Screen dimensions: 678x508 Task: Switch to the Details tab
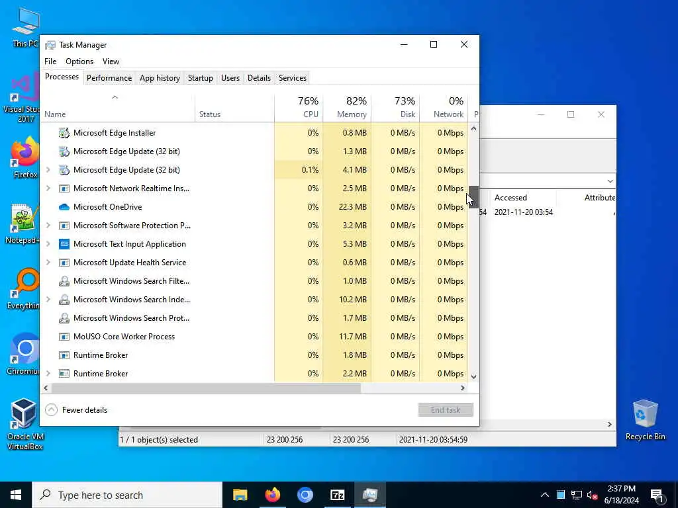[x=259, y=78]
